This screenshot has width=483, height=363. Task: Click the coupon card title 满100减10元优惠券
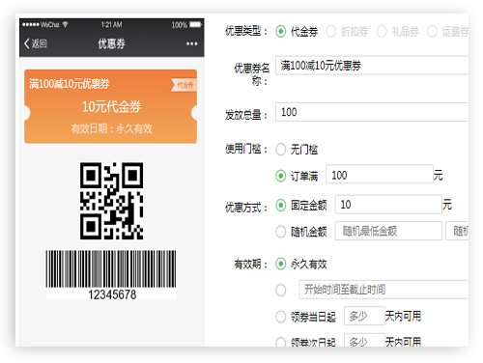click(x=70, y=84)
